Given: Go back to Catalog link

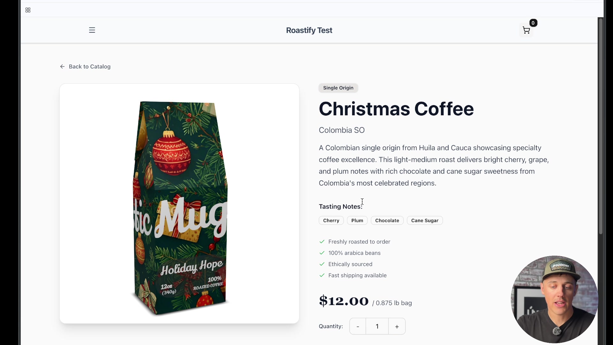Looking at the screenshot, I should coord(85,66).
